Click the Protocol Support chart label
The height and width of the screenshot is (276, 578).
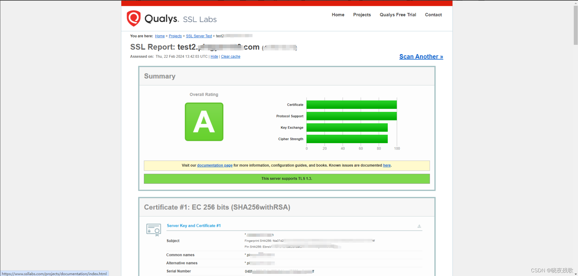tap(290, 116)
